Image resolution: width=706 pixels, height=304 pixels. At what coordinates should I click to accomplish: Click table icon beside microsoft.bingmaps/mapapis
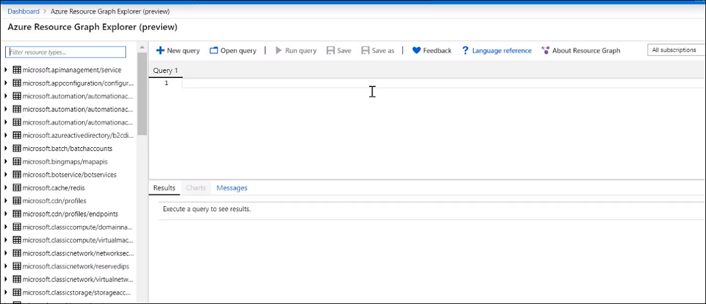pyautogui.click(x=17, y=161)
